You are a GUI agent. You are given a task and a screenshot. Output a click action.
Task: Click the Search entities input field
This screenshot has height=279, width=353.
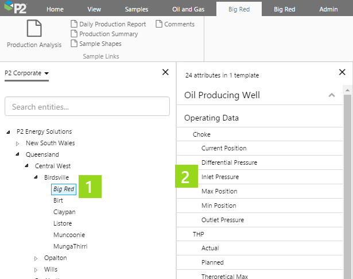[x=87, y=107]
